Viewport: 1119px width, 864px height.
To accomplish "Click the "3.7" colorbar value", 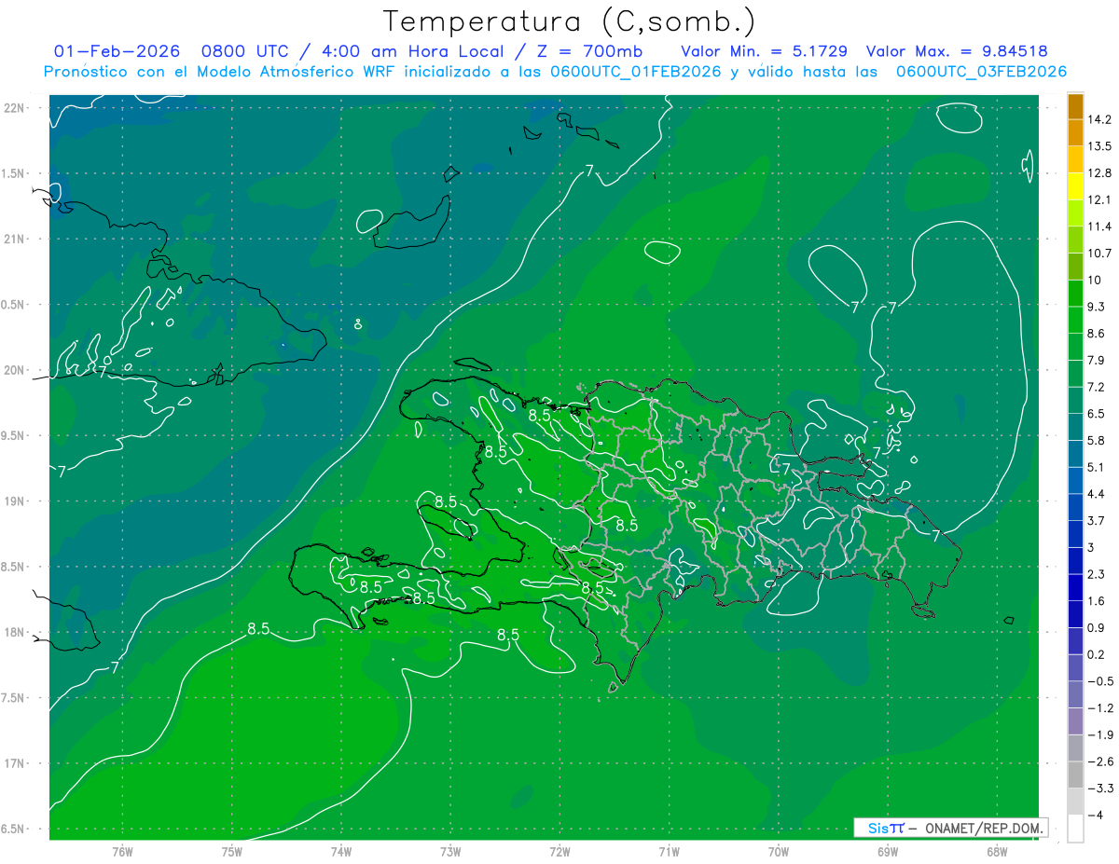I will click(x=1096, y=521).
